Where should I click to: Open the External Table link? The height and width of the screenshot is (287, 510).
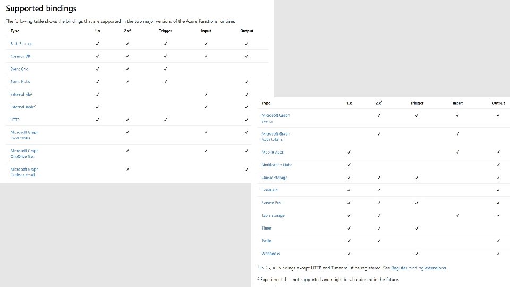[x=23, y=107]
